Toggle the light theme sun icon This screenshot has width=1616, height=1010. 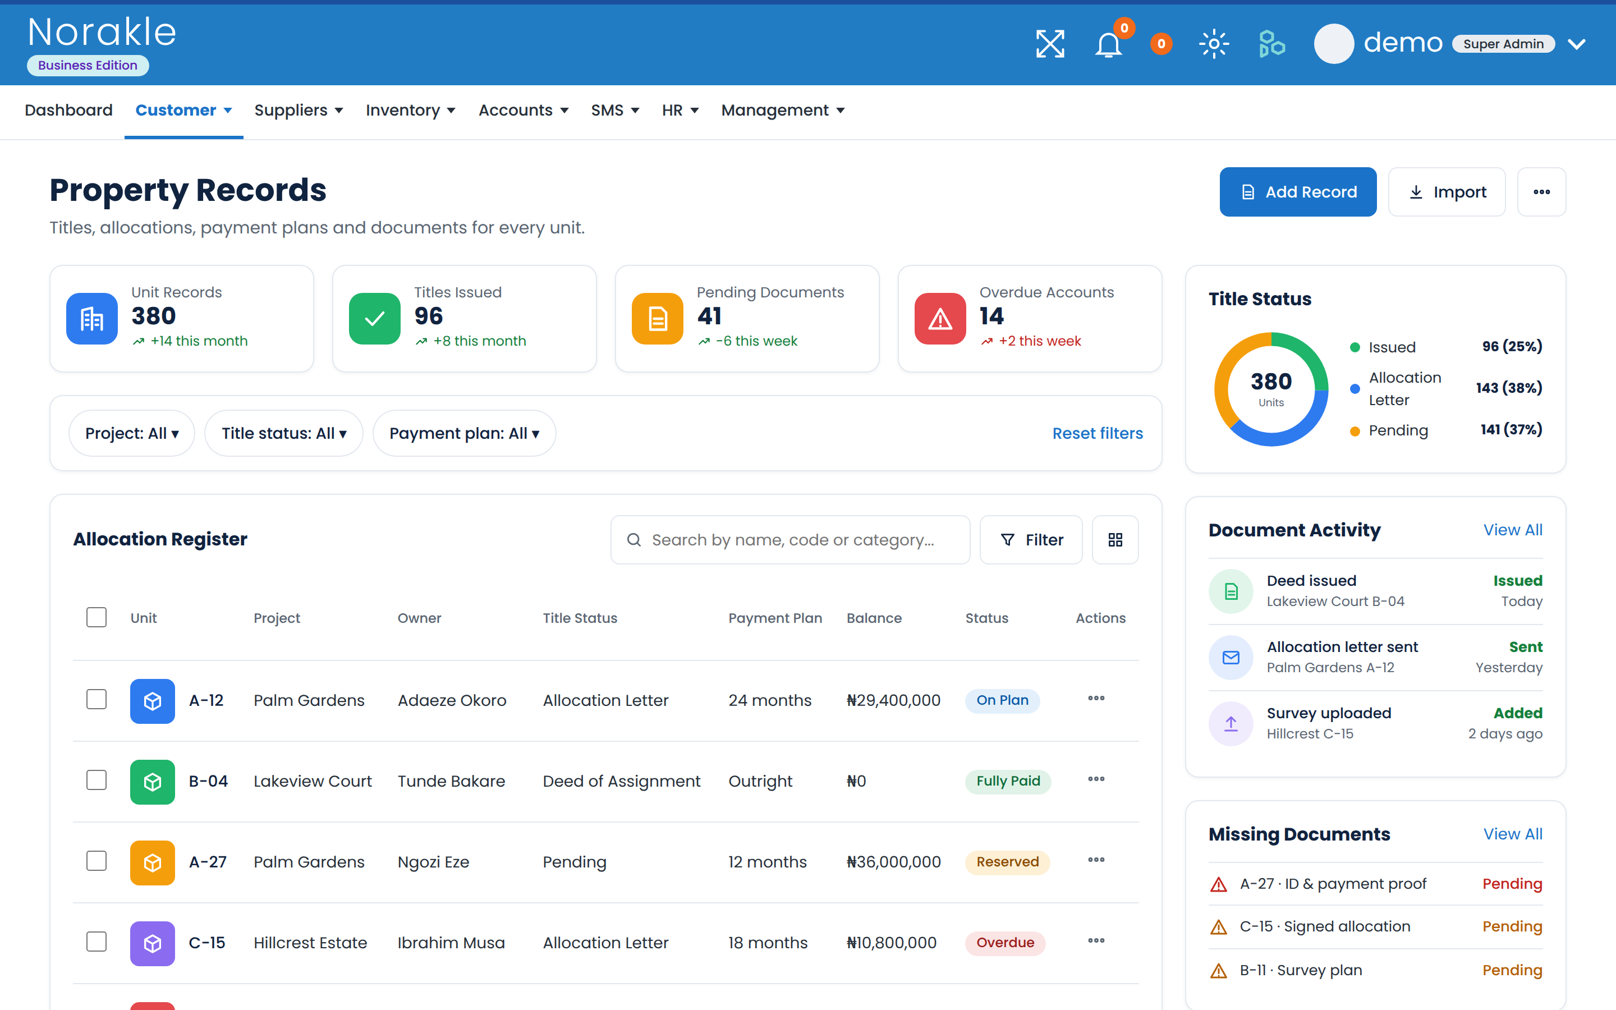click(1214, 44)
